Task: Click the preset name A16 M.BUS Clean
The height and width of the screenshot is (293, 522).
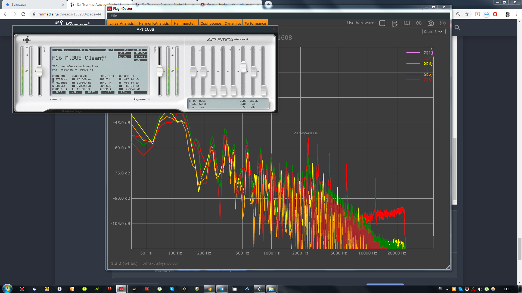Action: [77, 58]
